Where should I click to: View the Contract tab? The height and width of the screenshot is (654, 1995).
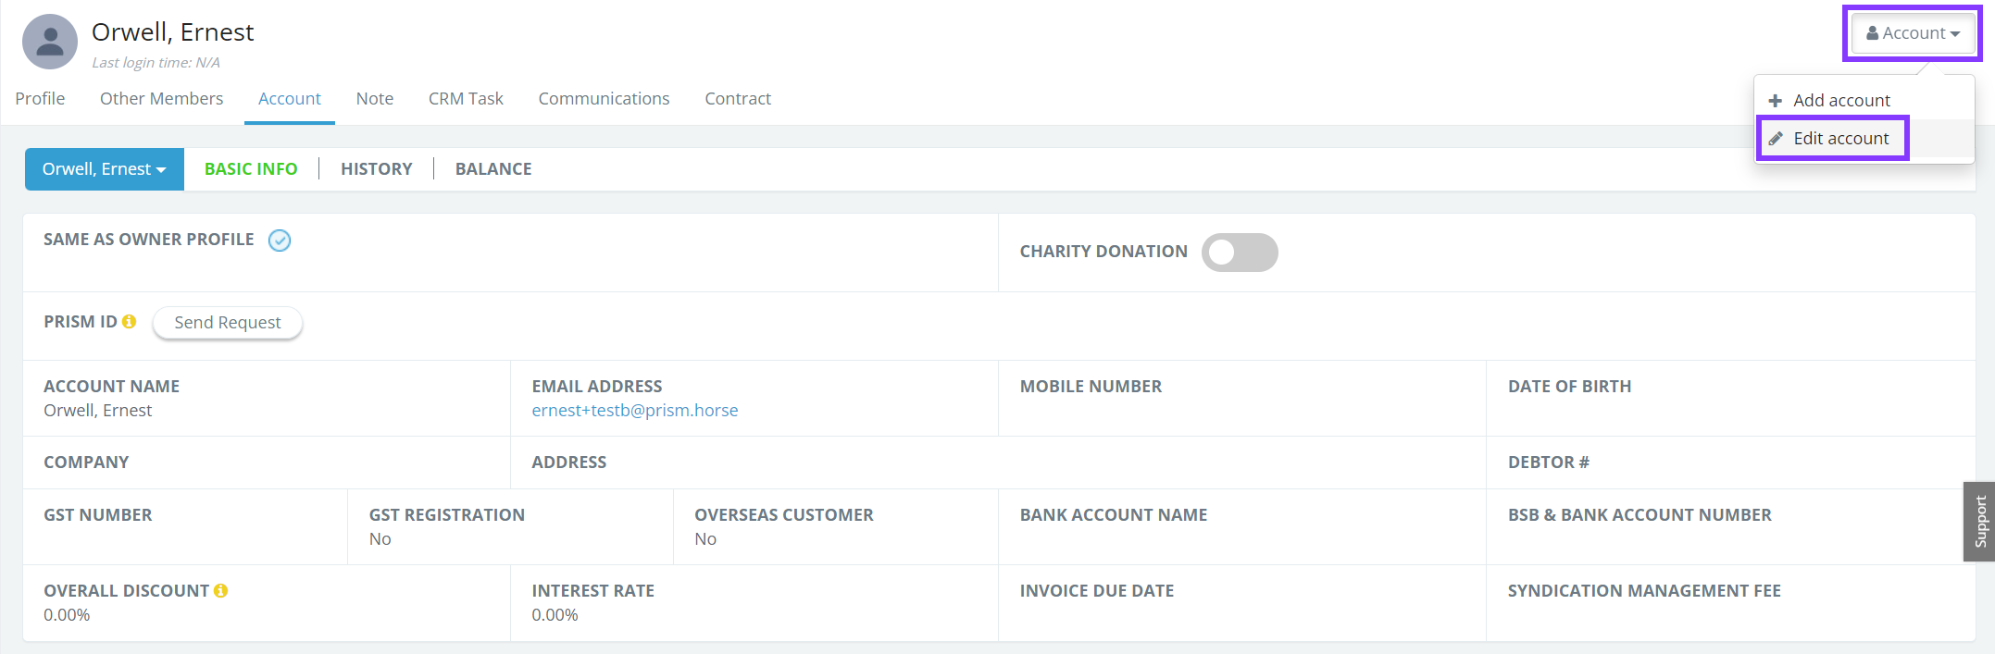tap(738, 99)
